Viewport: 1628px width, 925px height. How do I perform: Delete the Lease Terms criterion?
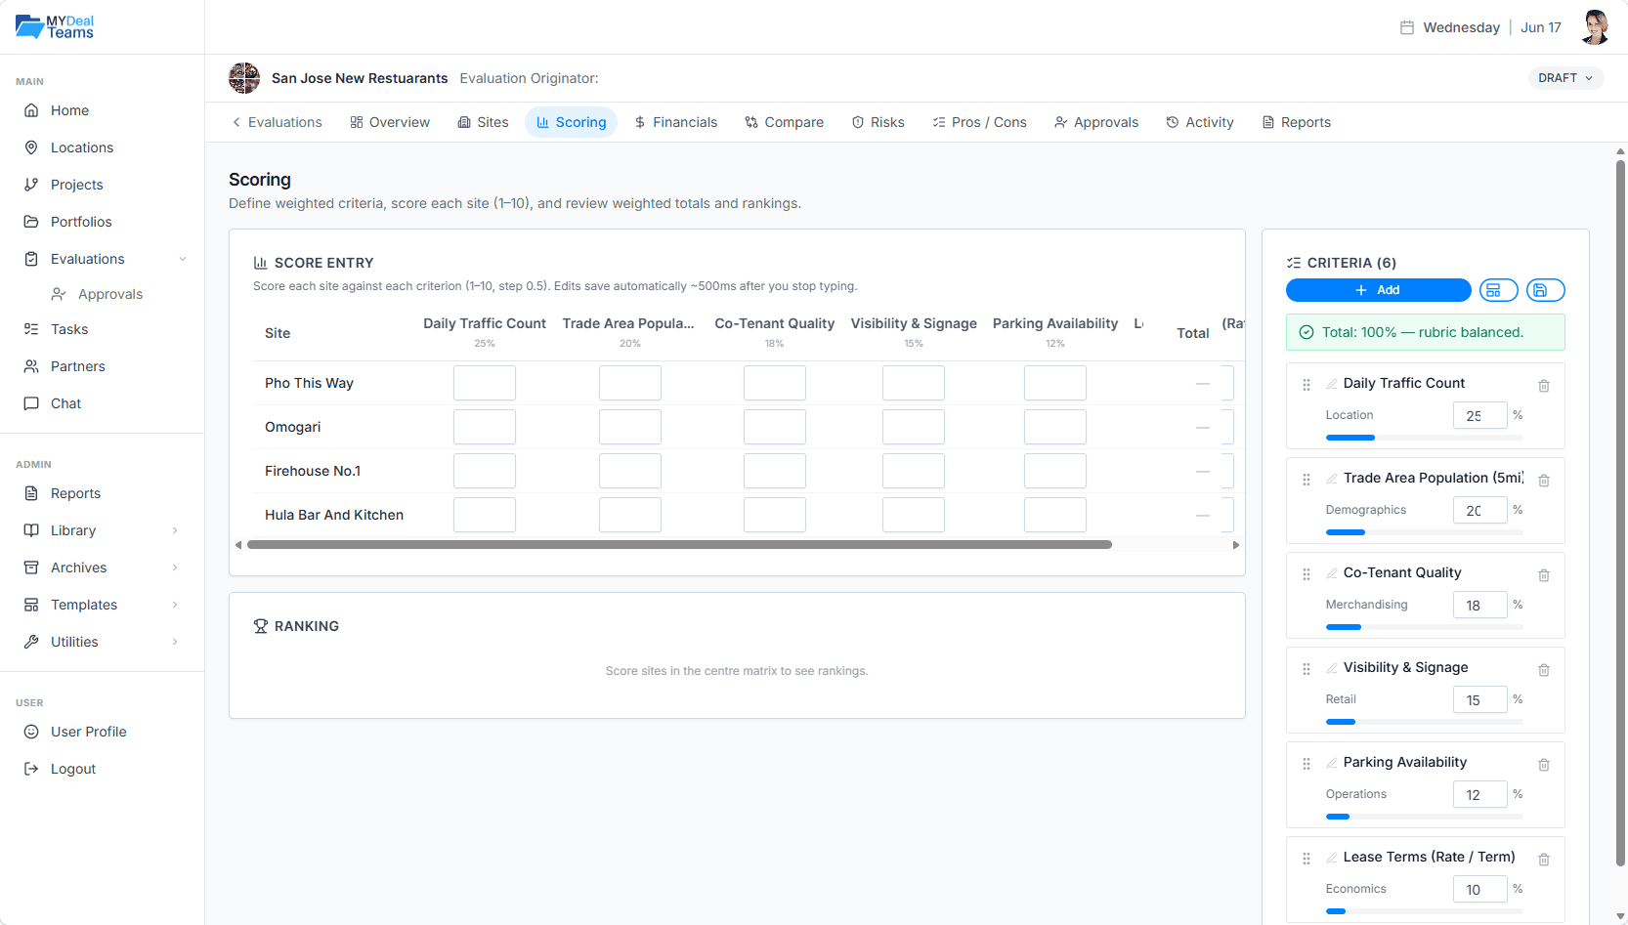click(1544, 860)
